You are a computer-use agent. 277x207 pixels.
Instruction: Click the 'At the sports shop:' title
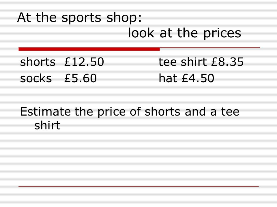tap(79, 18)
